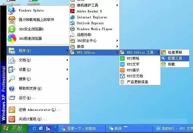This screenshot has height=133, width=193.
Task: Click the orange WPS演示 icon
Action: pos(122,70)
